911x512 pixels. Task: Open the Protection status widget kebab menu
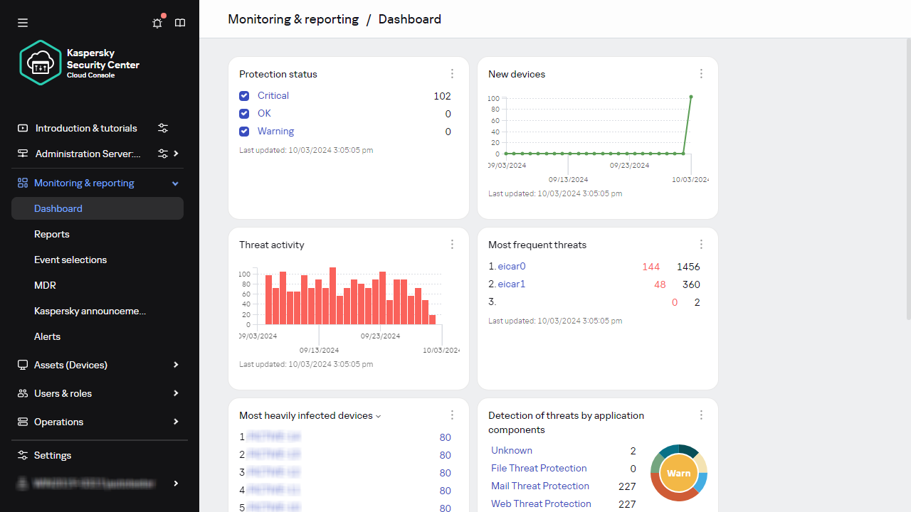coord(452,73)
